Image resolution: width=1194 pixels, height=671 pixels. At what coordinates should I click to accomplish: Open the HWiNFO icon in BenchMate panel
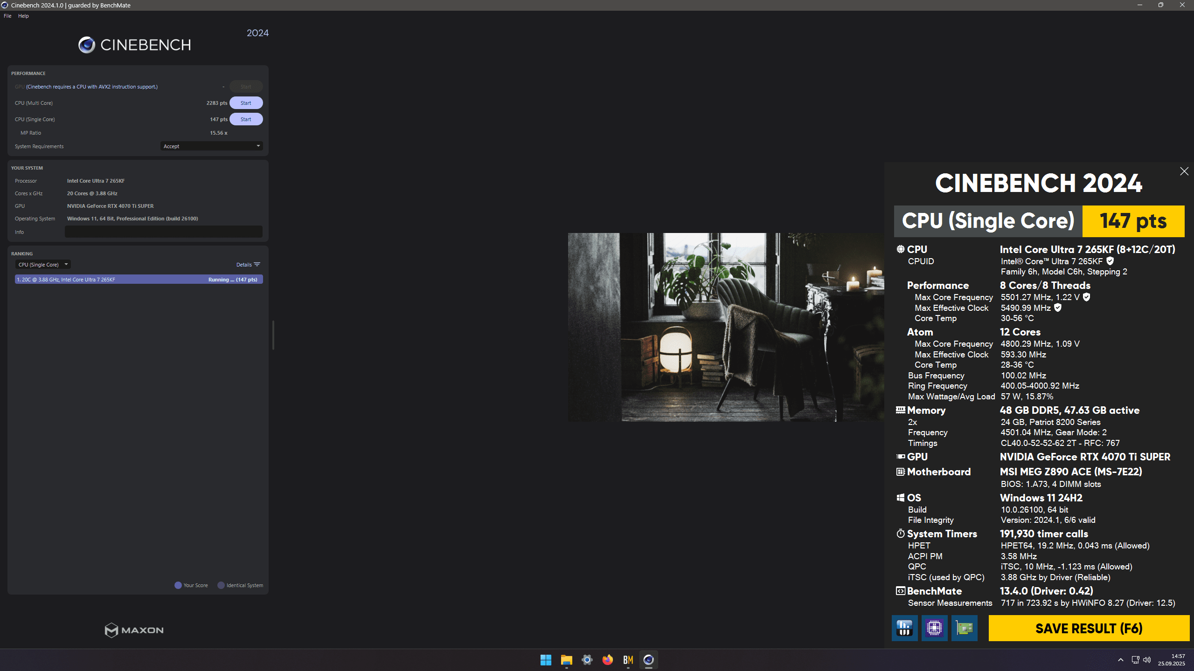pyautogui.click(x=904, y=628)
